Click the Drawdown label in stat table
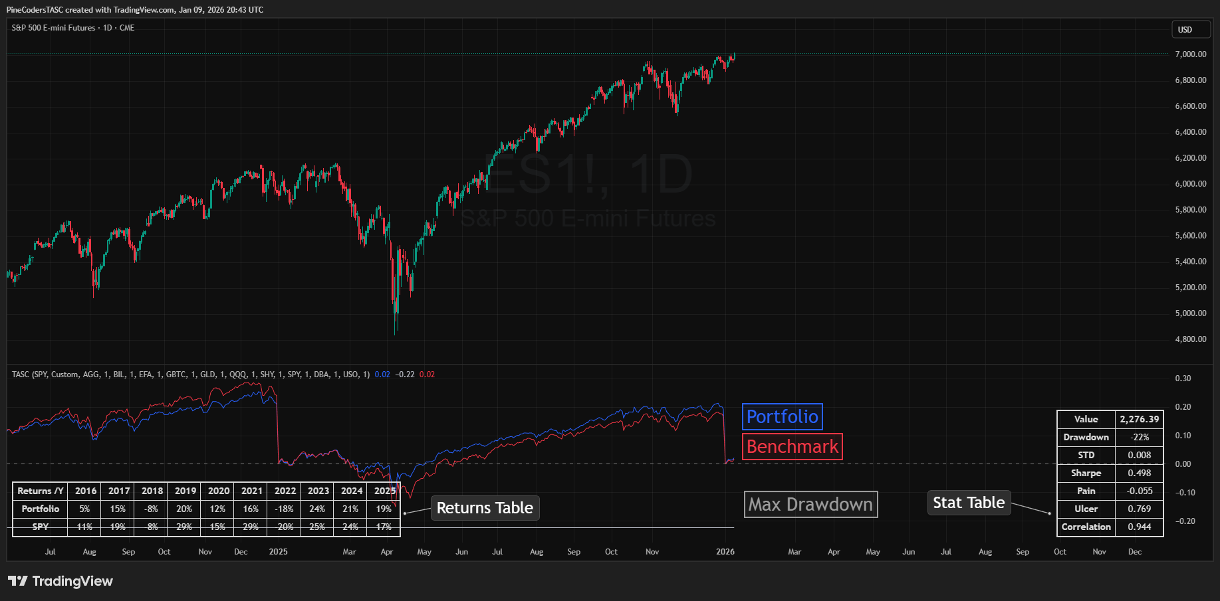 click(1086, 437)
